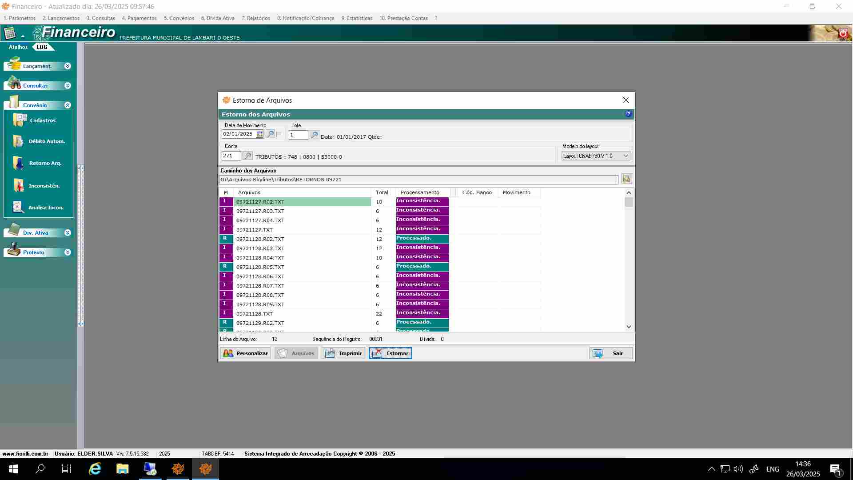Switch to the LOG tab
853x480 pixels.
point(42,47)
